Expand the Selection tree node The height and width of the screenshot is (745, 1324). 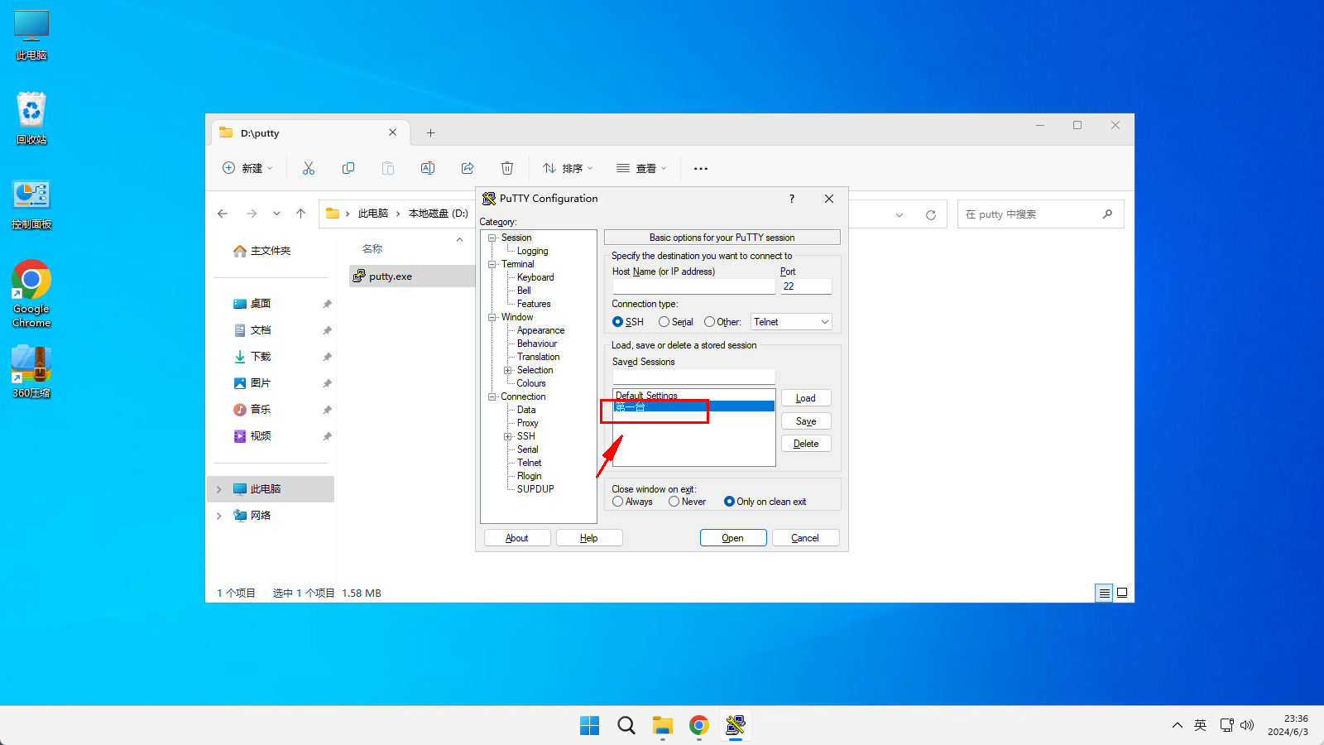(508, 370)
